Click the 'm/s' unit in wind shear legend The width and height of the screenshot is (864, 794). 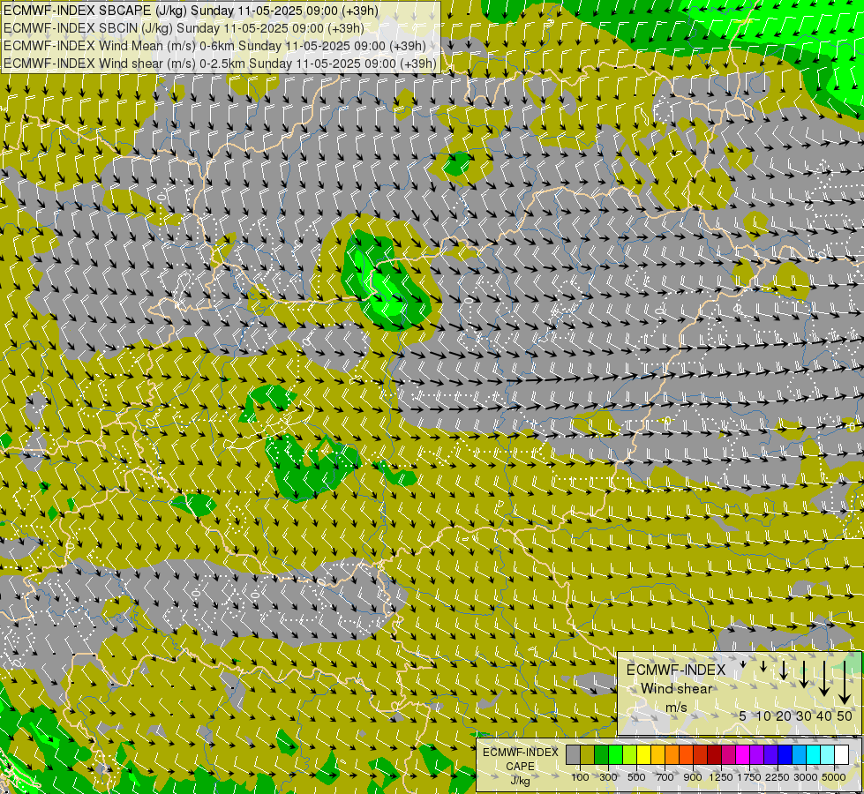pos(676,707)
